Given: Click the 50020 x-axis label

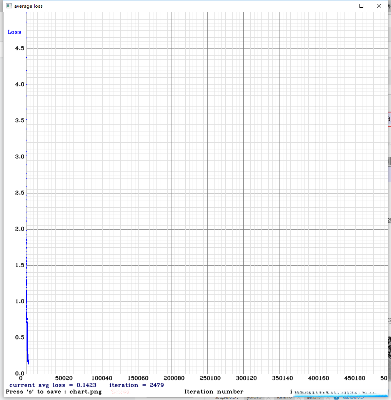Looking at the screenshot, I should (x=64, y=378).
